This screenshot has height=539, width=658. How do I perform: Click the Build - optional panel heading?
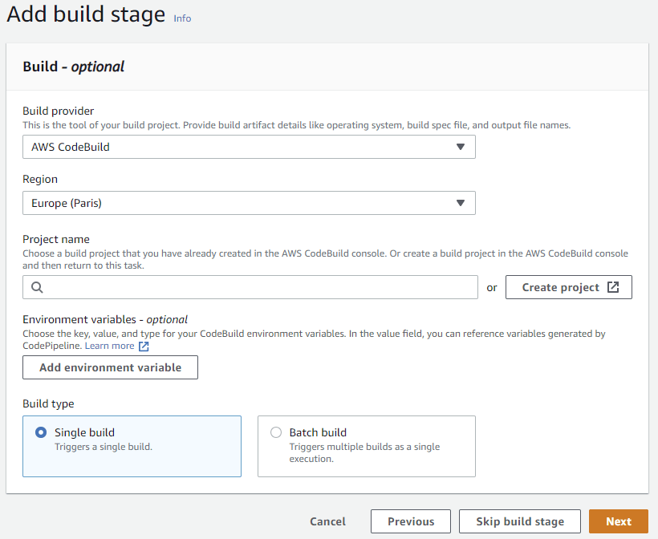point(74,67)
